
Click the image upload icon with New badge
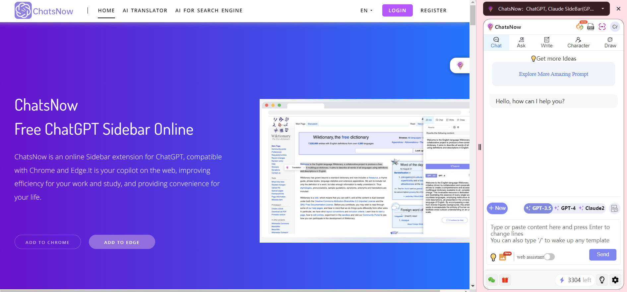503,257
